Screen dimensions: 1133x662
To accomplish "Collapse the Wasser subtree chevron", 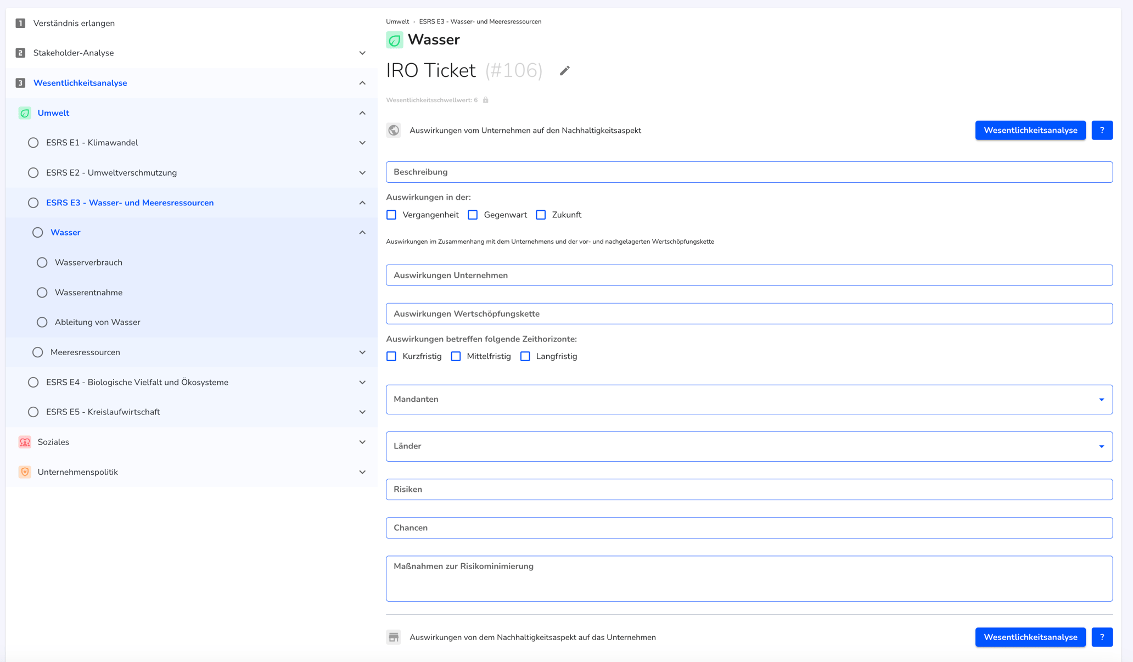I will 362,233.
